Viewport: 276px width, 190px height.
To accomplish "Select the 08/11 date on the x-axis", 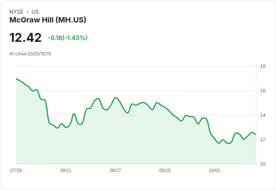I will click(x=66, y=171).
